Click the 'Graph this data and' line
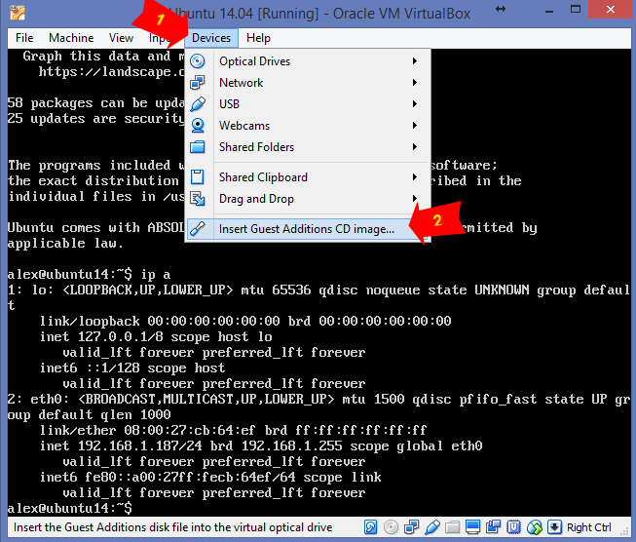636x542 pixels. pyautogui.click(x=104, y=56)
